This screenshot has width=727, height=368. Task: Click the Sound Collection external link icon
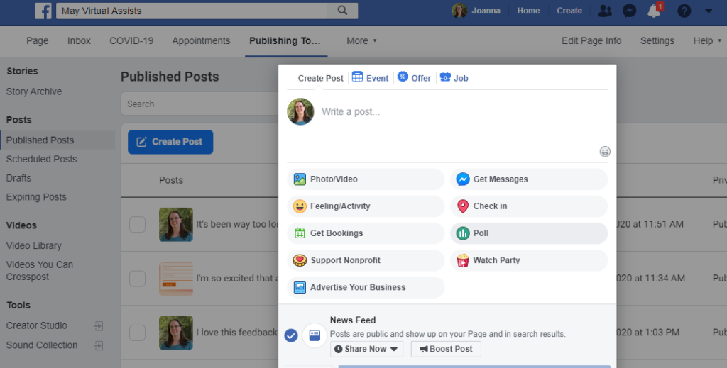point(98,345)
